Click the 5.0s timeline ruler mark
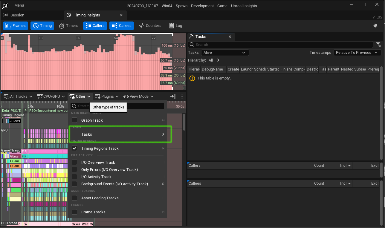 30,106
